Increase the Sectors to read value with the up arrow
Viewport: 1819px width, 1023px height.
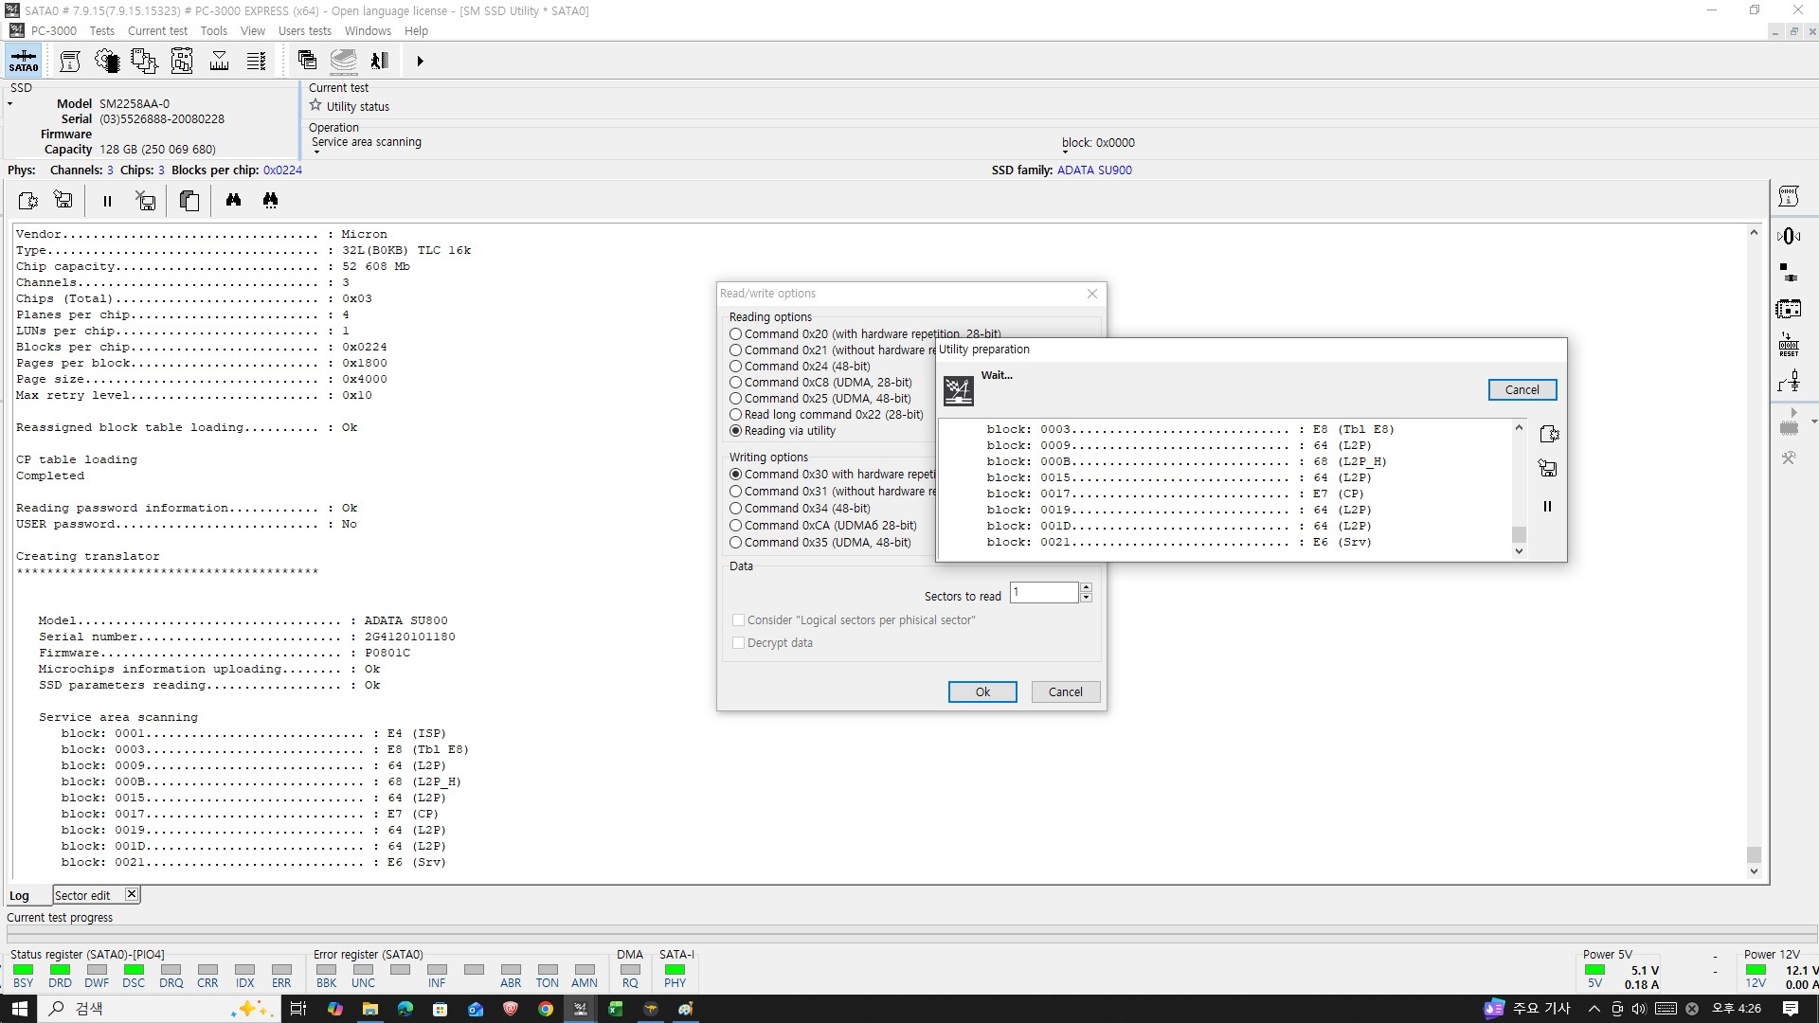click(x=1086, y=587)
